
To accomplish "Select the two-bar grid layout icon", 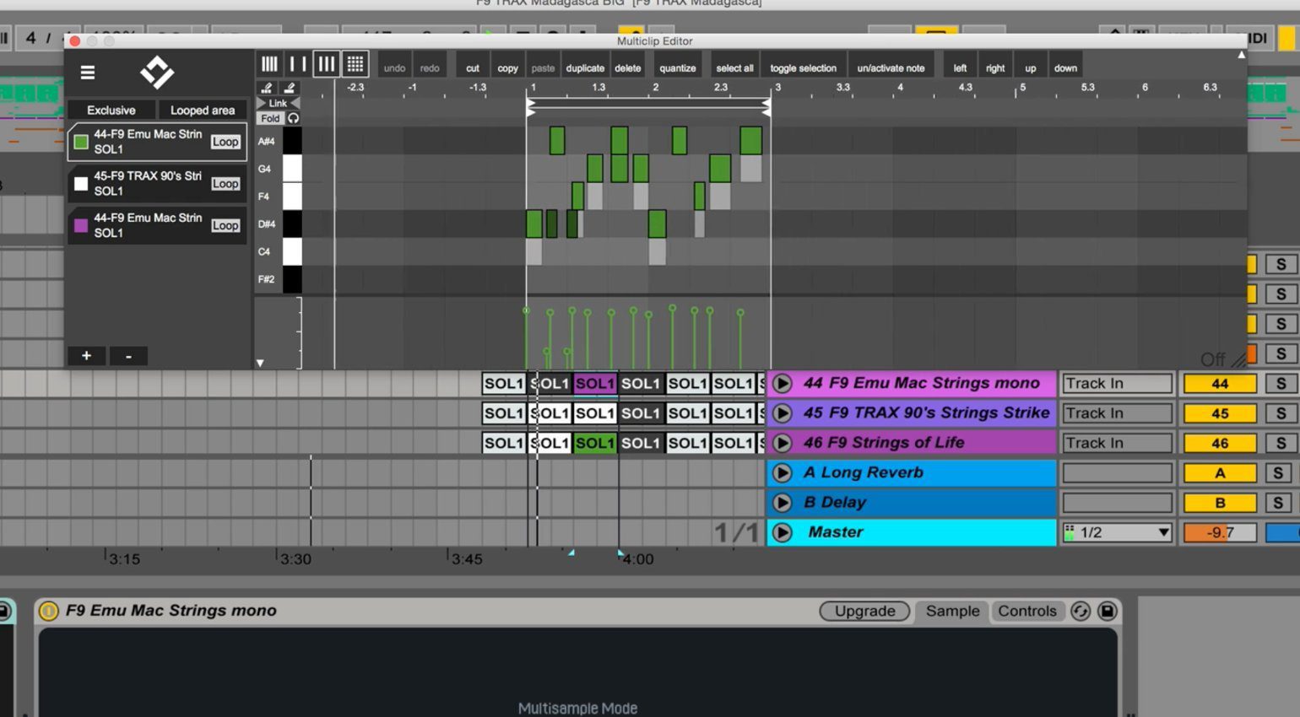I will pyautogui.click(x=297, y=64).
